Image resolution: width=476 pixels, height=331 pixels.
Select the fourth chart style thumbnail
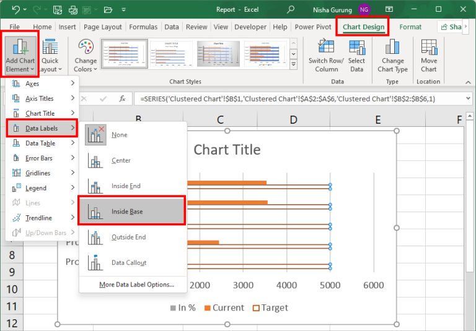coord(266,54)
